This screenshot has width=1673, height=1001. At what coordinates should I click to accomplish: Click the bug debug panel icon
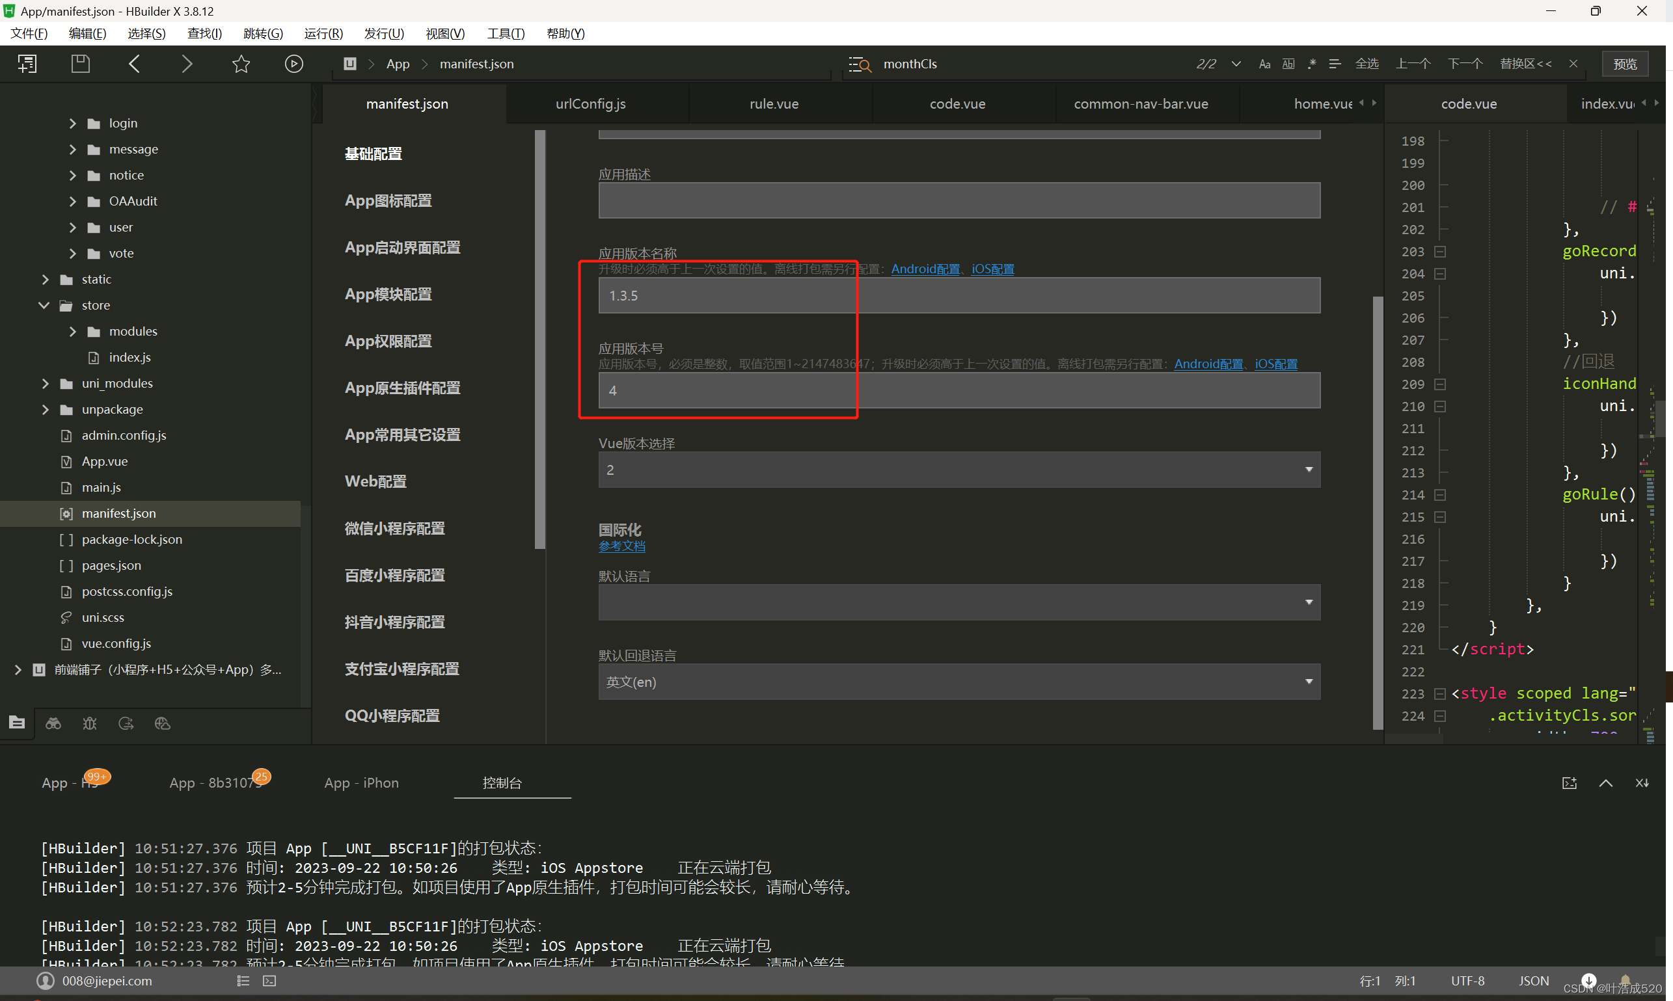click(x=90, y=723)
